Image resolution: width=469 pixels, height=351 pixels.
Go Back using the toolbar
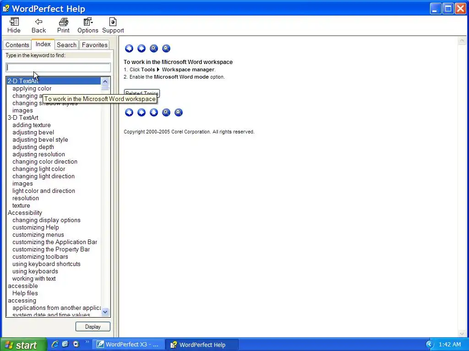[38, 26]
